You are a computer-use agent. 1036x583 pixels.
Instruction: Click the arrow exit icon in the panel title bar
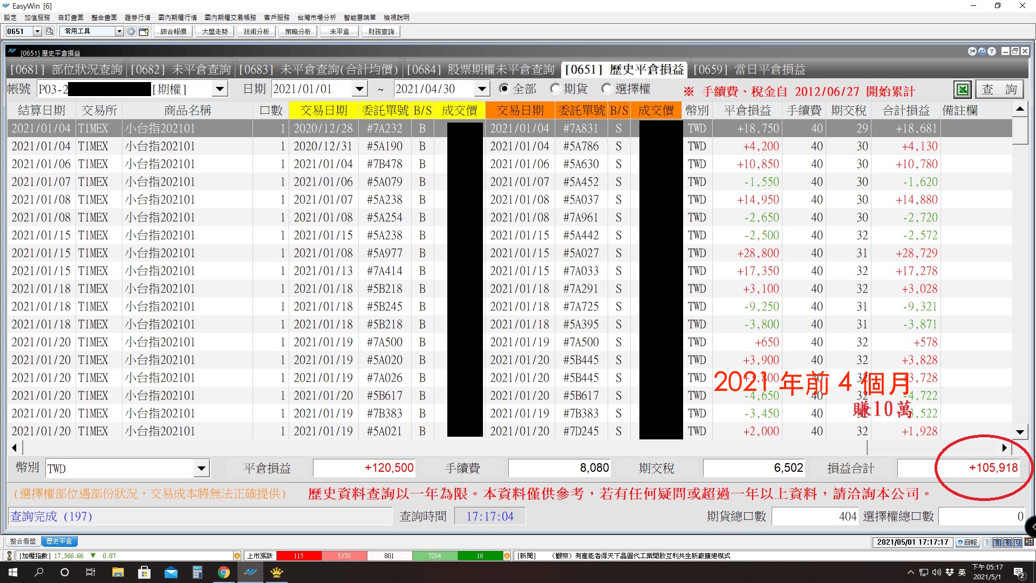[972, 51]
